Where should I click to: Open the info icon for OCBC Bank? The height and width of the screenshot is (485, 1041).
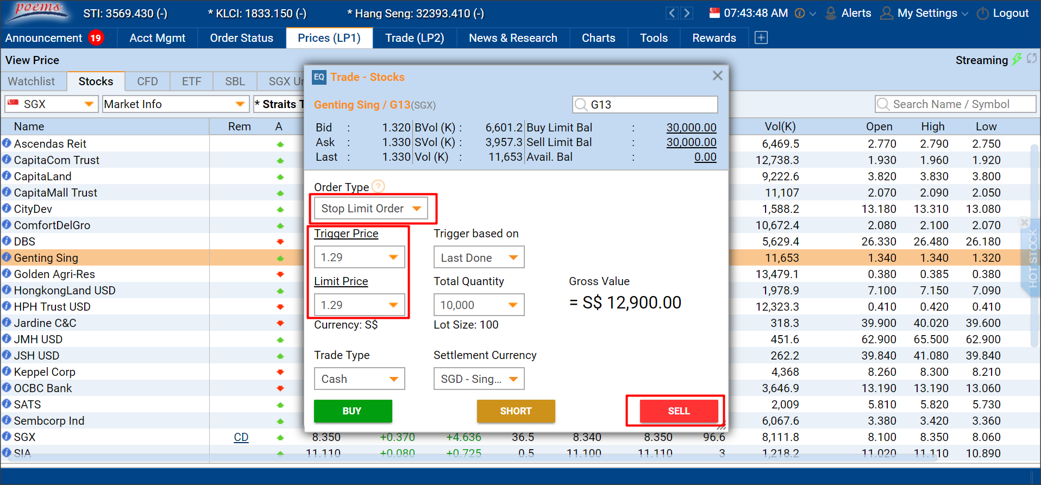coord(7,388)
